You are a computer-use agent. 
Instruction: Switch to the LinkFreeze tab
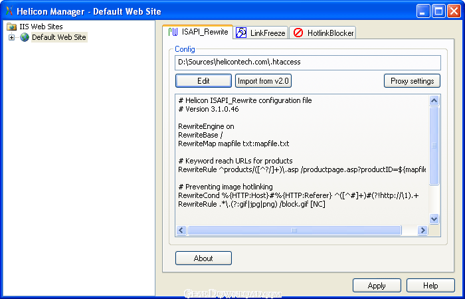[260, 33]
